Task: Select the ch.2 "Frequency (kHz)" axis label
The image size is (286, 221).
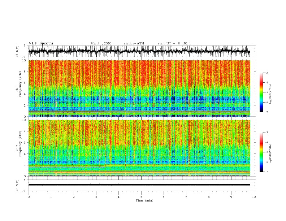Action: click(x=20, y=144)
